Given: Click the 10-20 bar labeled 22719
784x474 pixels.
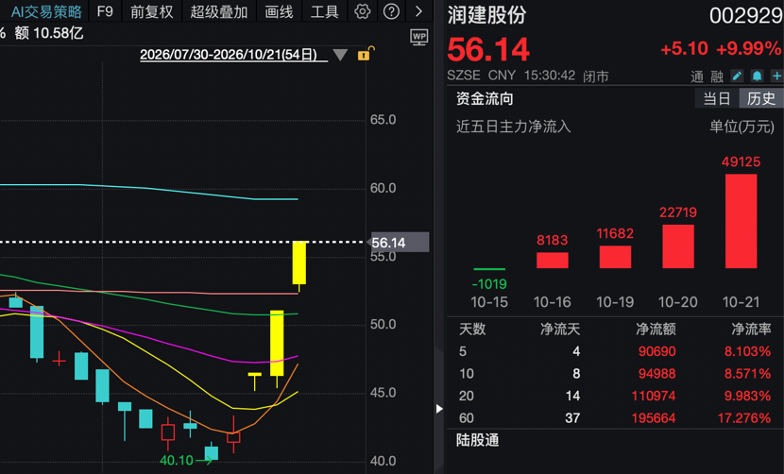Looking at the screenshot, I should click(678, 246).
